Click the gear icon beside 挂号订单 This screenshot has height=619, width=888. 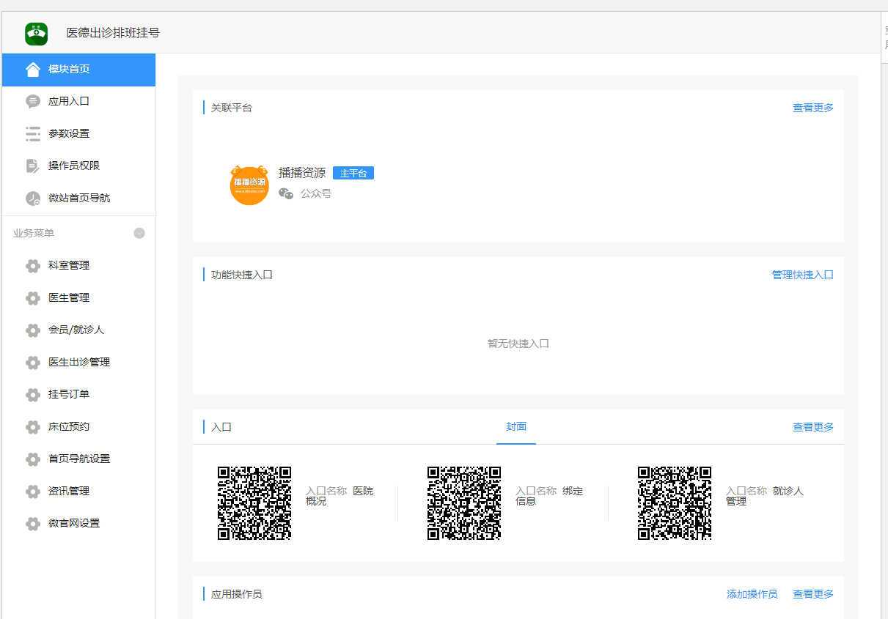click(x=33, y=395)
